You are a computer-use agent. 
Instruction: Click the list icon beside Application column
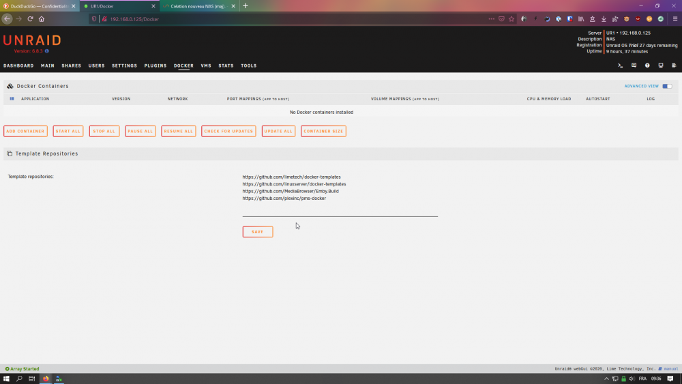[x=12, y=99]
